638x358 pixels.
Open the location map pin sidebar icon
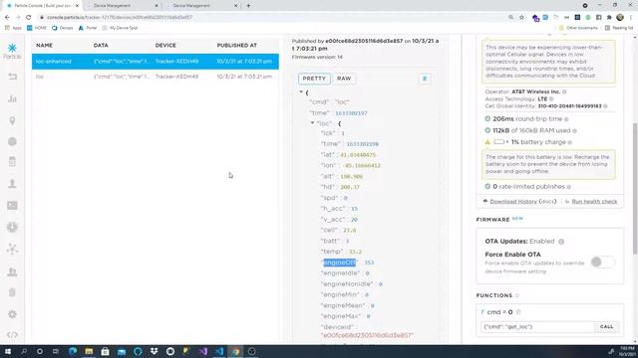tap(12, 120)
